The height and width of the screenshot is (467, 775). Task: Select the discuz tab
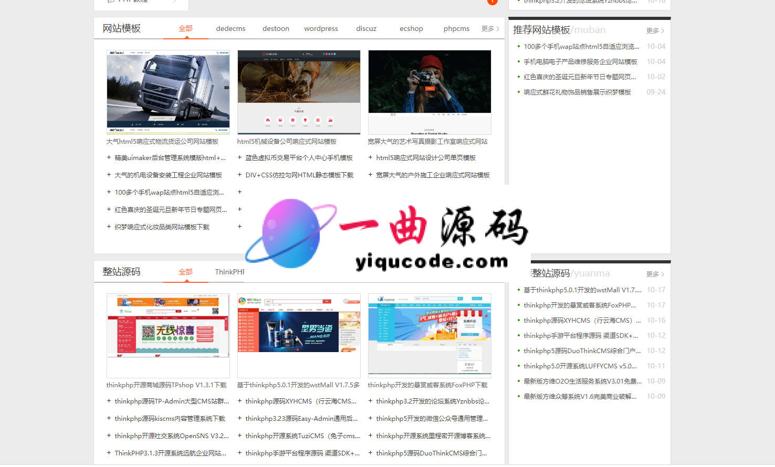pyautogui.click(x=366, y=28)
